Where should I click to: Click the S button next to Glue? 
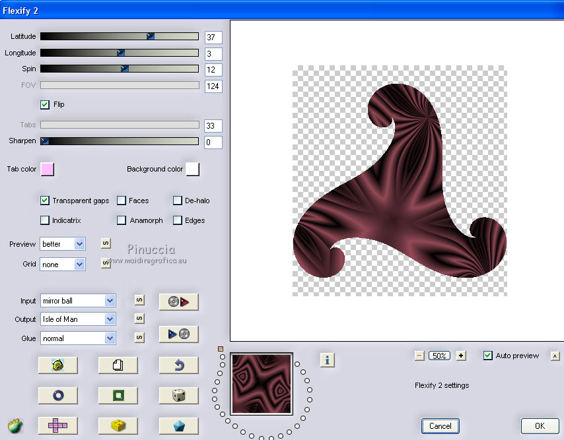coord(139,337)
